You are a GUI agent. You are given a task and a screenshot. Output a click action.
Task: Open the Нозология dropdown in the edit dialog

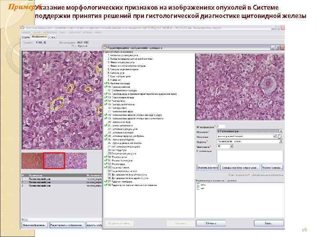280,131
